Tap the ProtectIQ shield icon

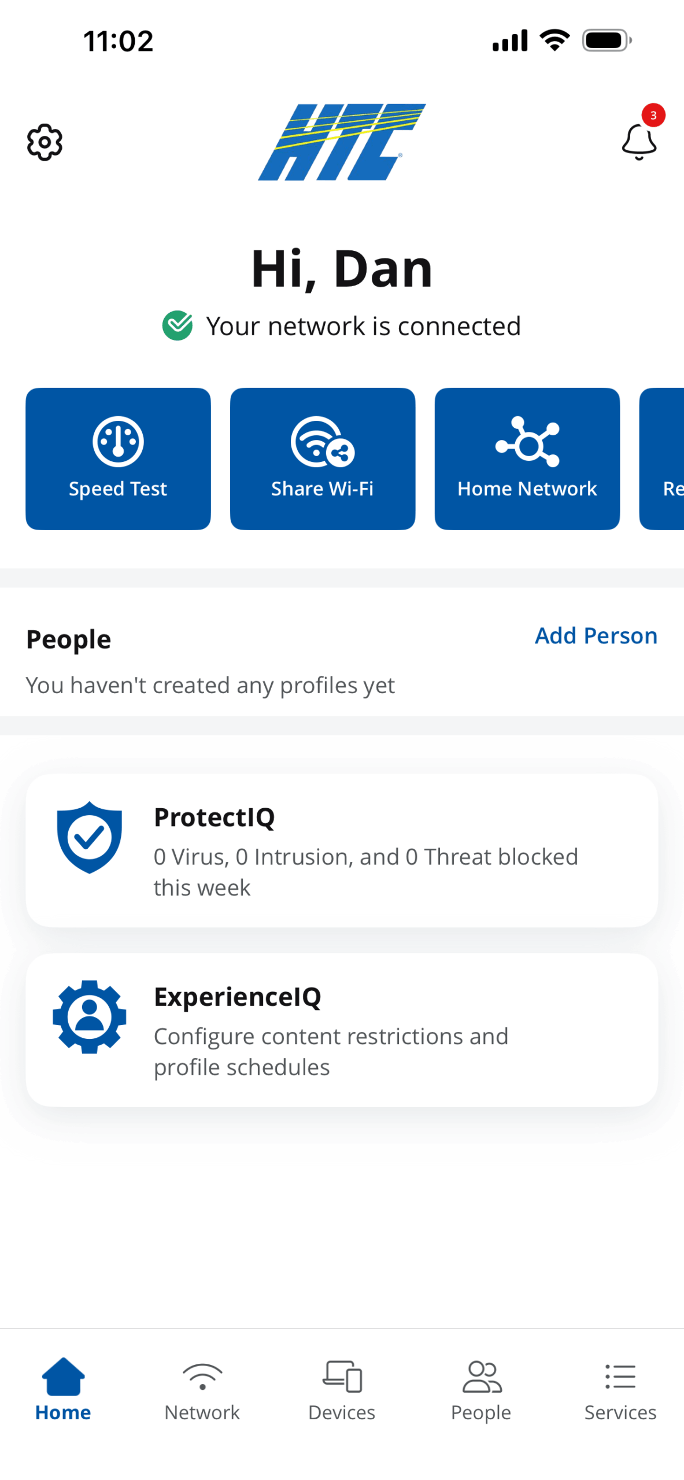click(x=90, y=837)
